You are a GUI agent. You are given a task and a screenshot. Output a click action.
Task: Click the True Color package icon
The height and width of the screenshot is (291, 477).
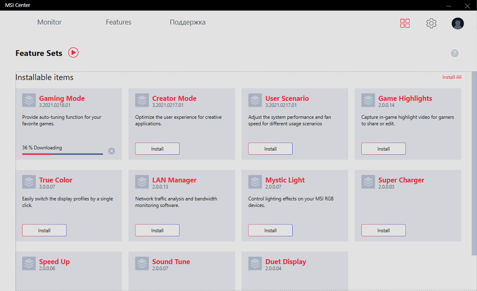point(29,182)
